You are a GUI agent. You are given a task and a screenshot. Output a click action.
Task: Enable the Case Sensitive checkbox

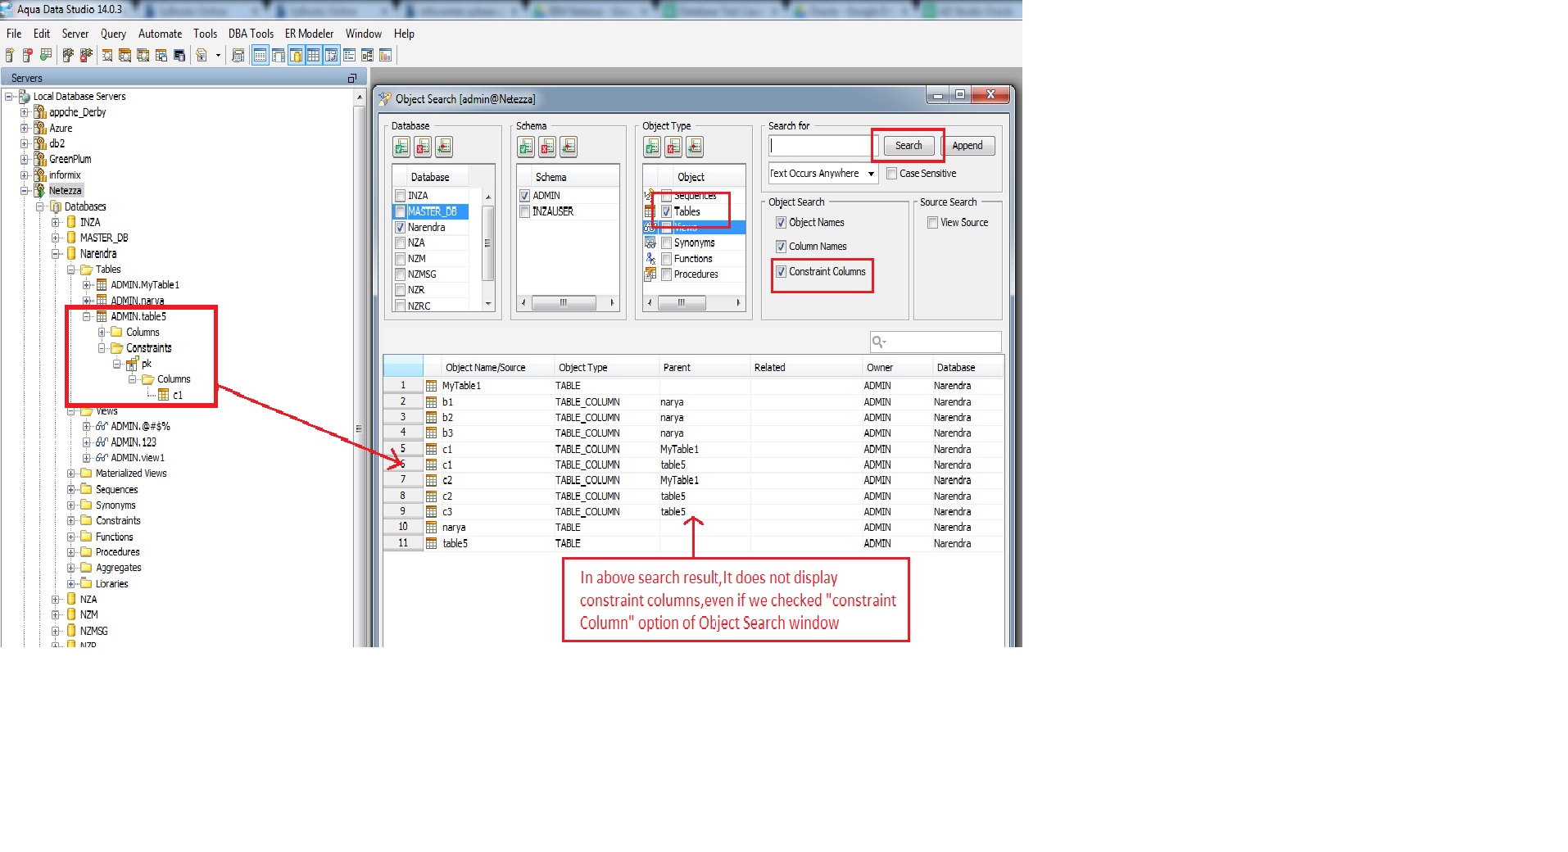click(x=892, y=174)
